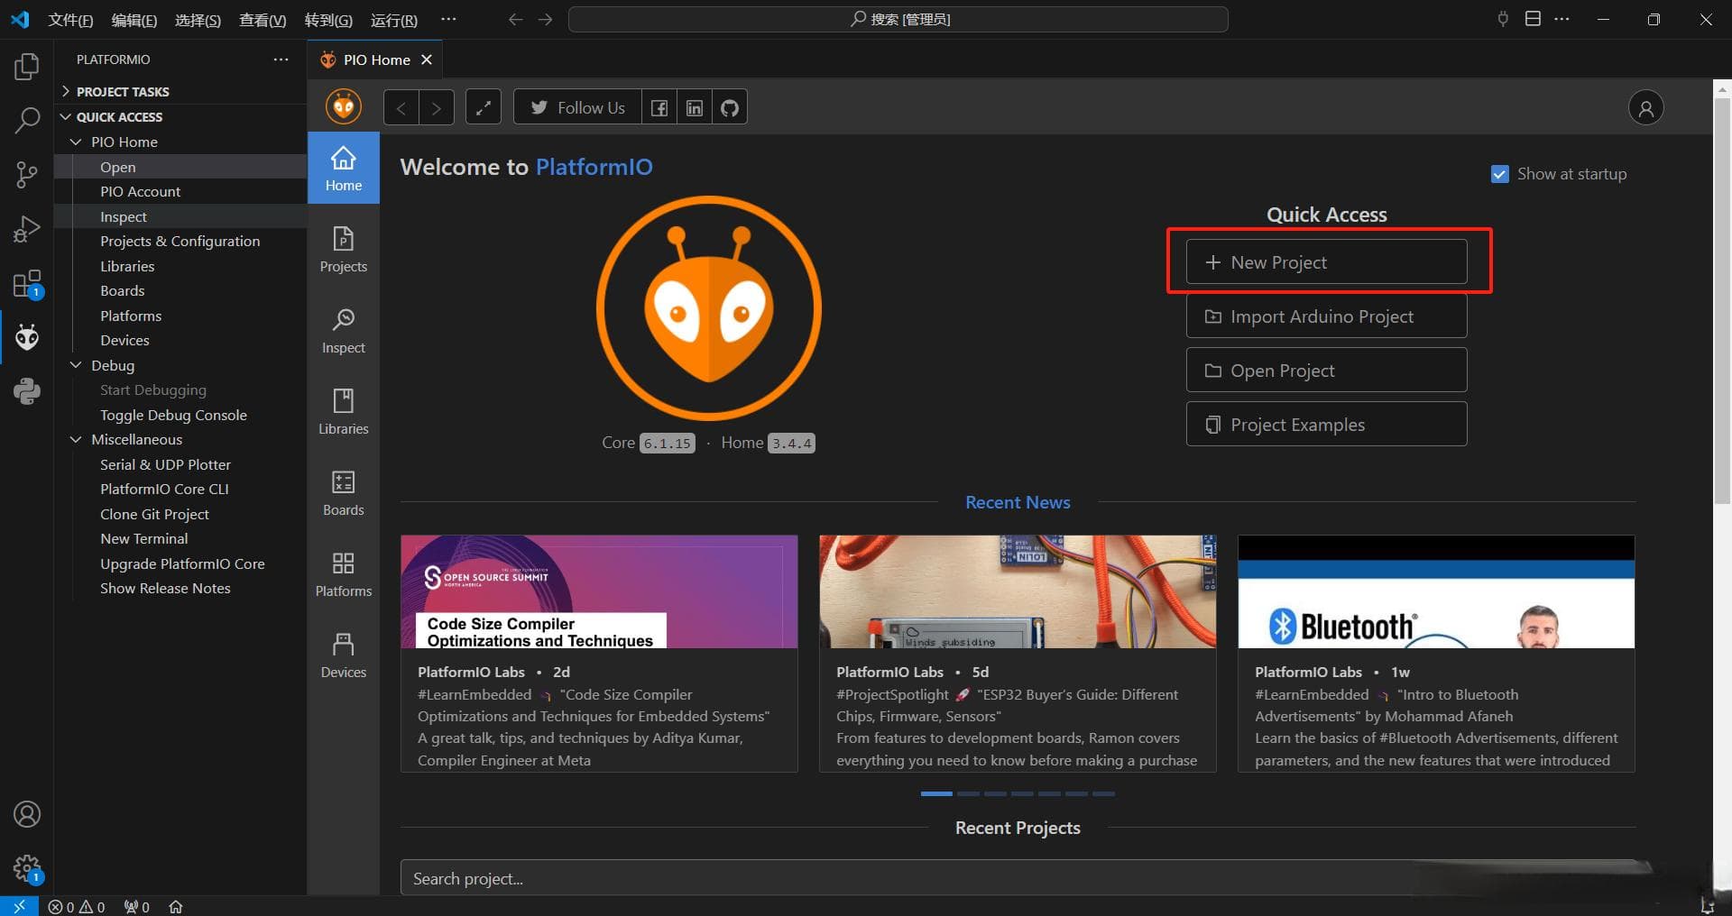Expand the PROJECT TASKS section
This screenshot has height=916, width=1732.
pos(180,91)
